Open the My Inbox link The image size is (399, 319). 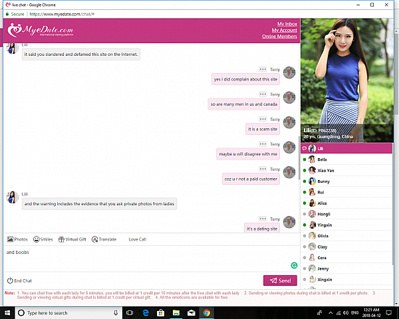287,25
